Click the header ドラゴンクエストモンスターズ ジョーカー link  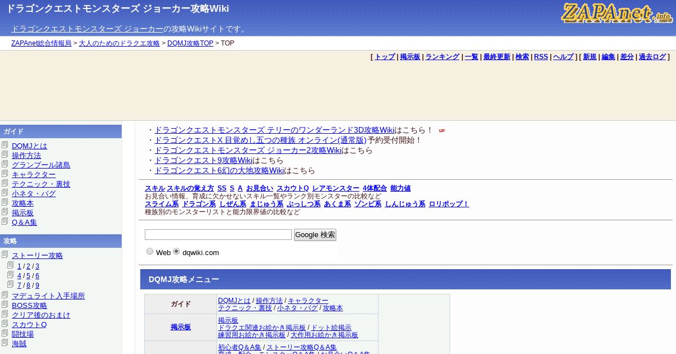coord(87,29)
